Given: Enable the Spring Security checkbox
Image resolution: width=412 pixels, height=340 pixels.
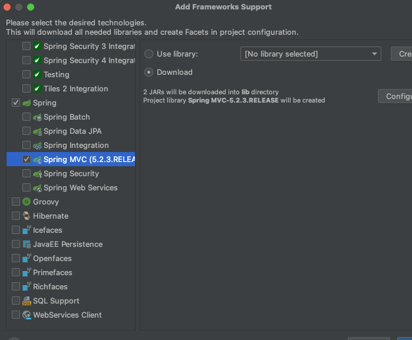Looking at the screenshot, I should pyautogui.click(x=27, y=173).
